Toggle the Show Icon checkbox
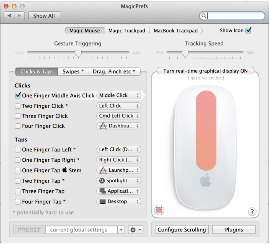This screenshot has width=269, height=245. tap(248, 30)
